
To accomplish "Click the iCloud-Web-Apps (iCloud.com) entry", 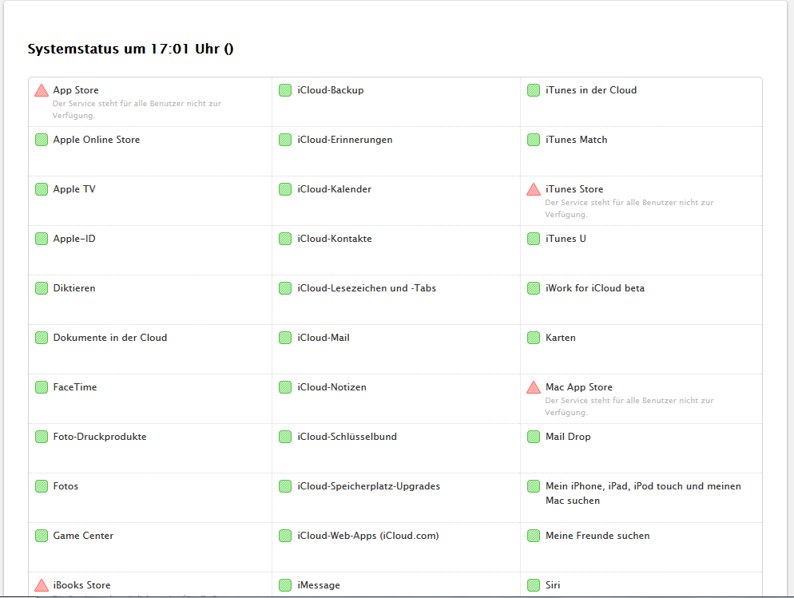I will click(x=367, y=536).
